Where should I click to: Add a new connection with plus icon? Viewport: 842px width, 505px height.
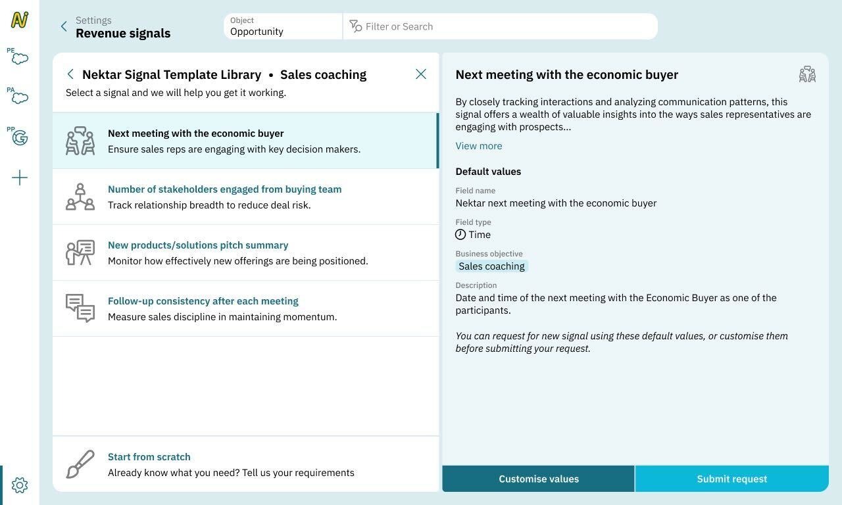coord(20,178)
